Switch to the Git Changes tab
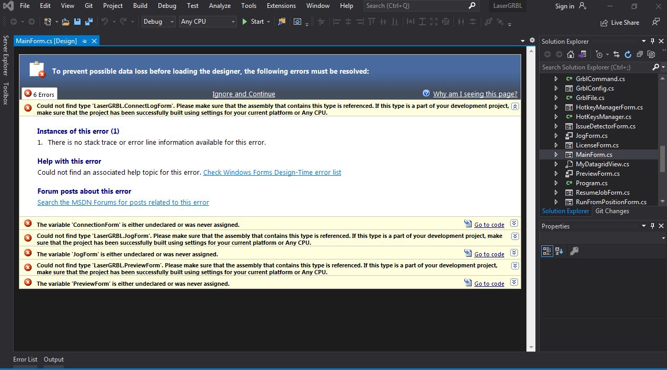 click(x=612, y=211)
